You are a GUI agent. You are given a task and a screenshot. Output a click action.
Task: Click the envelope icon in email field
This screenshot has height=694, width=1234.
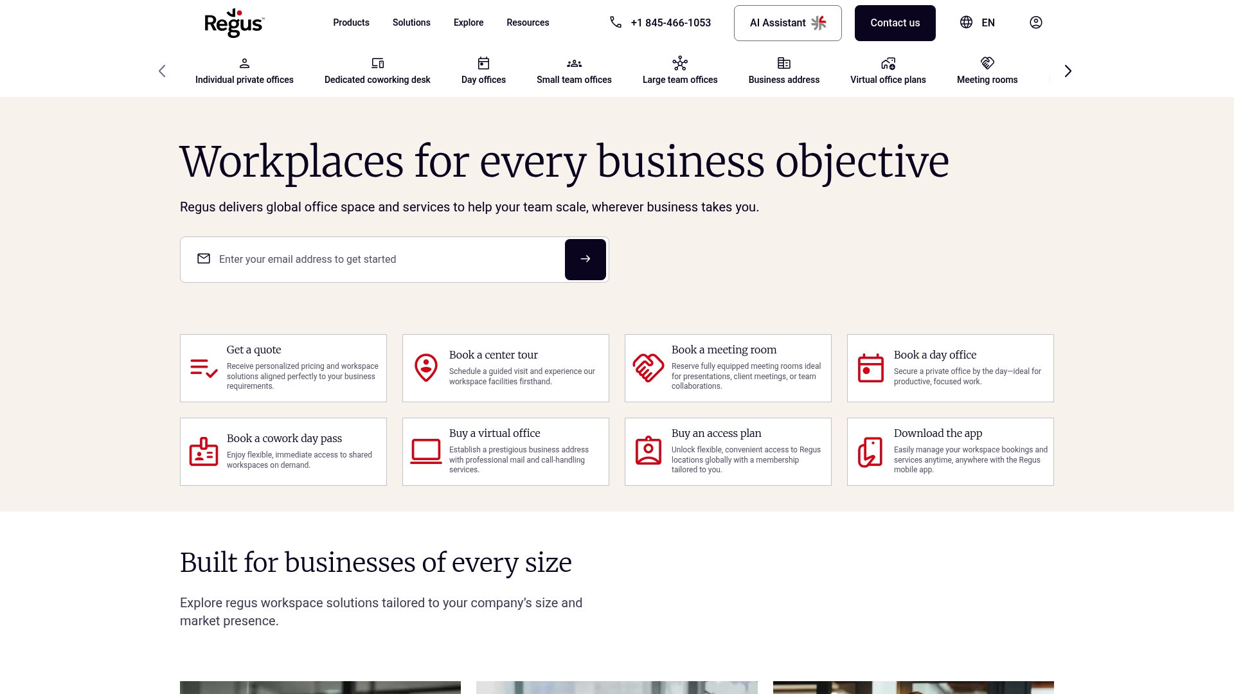(x=204, y=258)
